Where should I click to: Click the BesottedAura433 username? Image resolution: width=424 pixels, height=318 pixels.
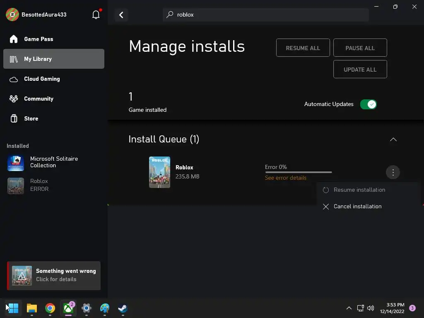[44, 14]
